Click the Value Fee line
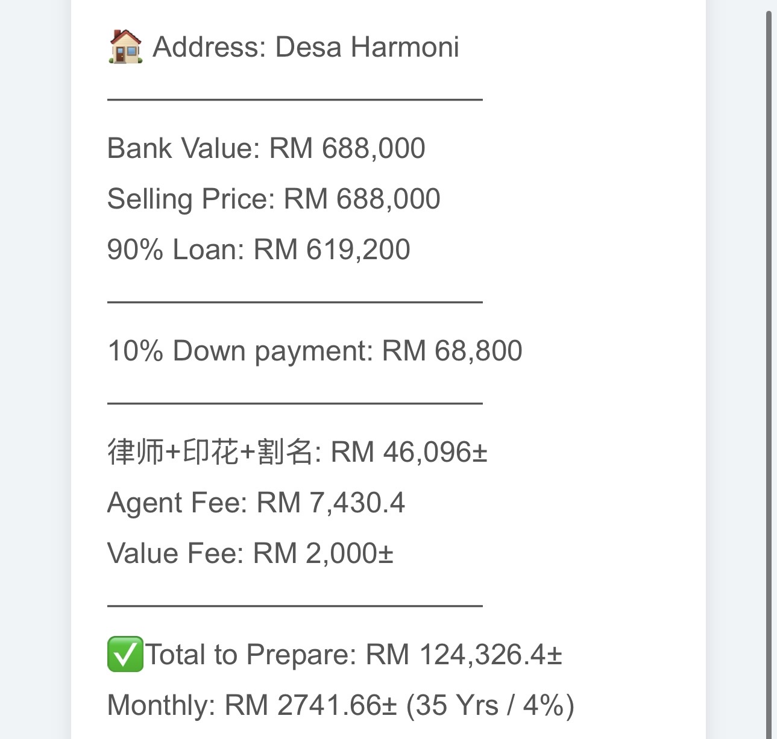777x739 pixels. [250, 553]
